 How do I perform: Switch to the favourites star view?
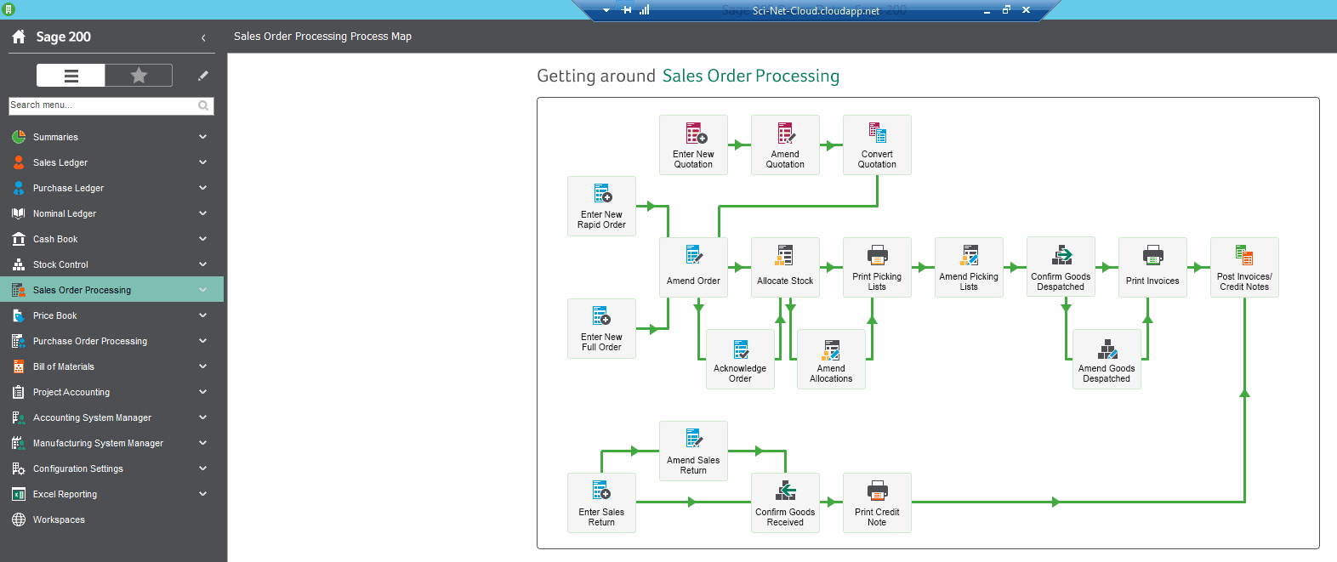tap(139, 76)
